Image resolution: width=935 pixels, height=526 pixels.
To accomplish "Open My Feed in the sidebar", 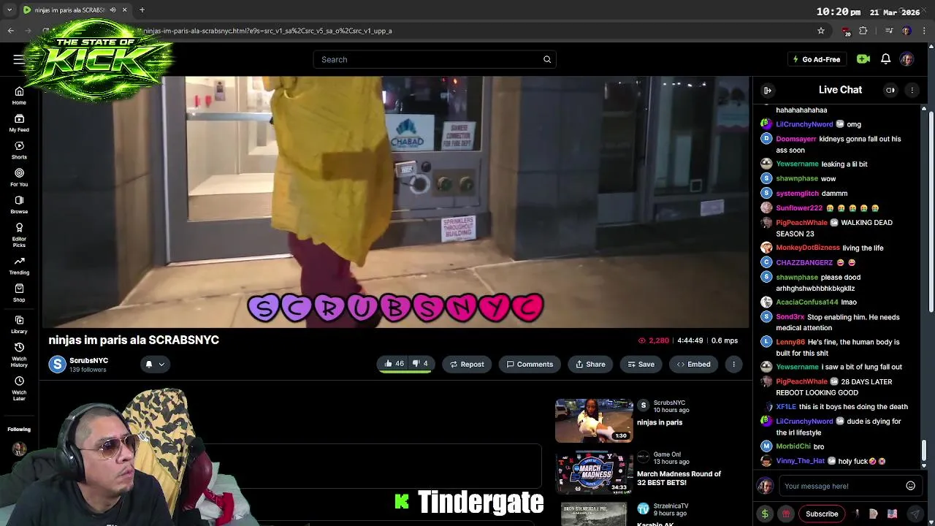I will 19,123.
